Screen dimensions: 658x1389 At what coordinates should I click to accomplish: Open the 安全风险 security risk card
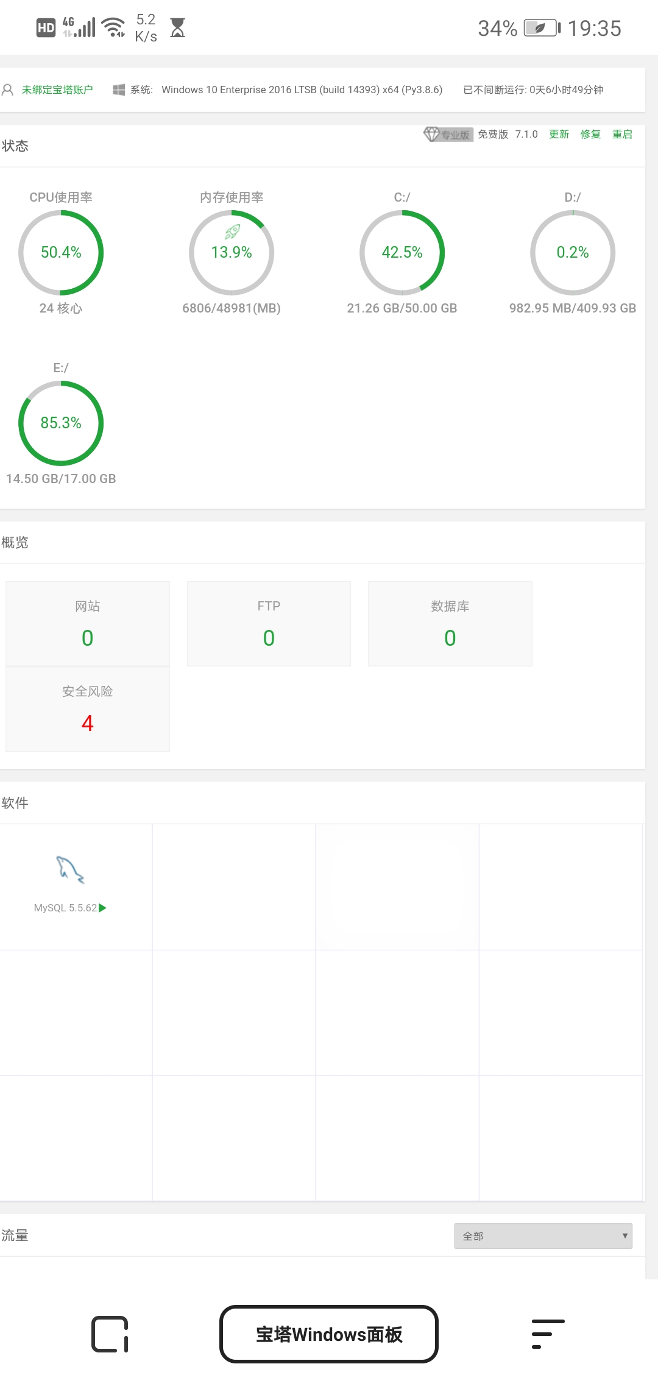coord(88,709)
